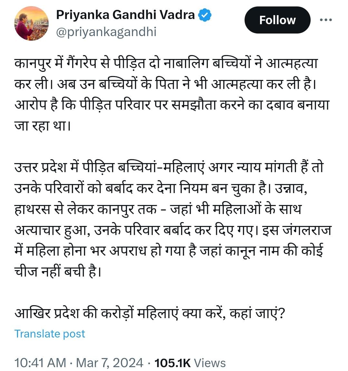Click the final question line आखिर प्रदेश की
Viewport: 348px width, 371px height.
(150, 313)
